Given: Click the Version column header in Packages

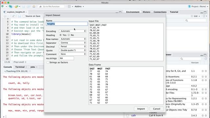Looking at the screenshot, I should coord(195,63).
